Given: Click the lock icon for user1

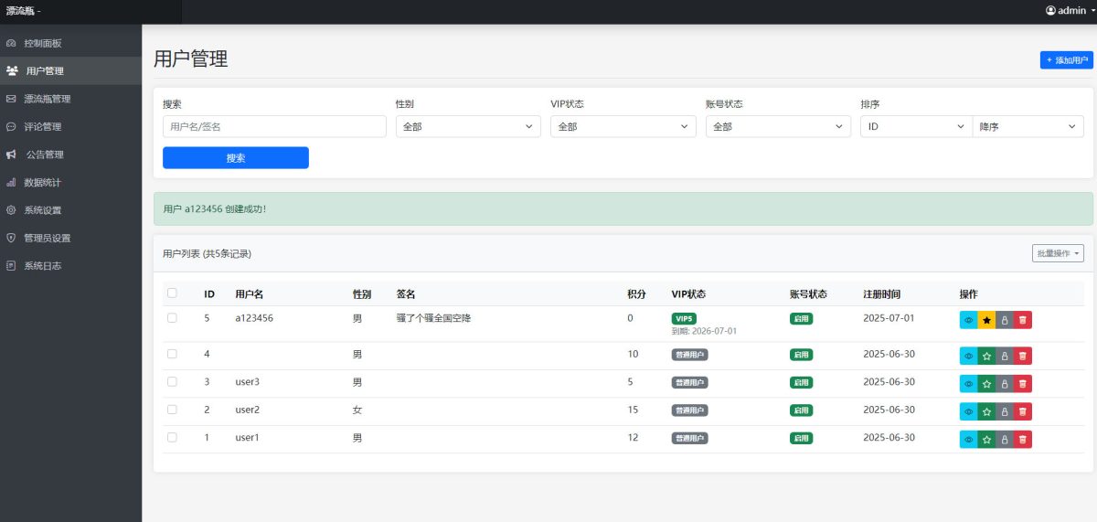Looking at the screenshot, I should (1005, 440).
